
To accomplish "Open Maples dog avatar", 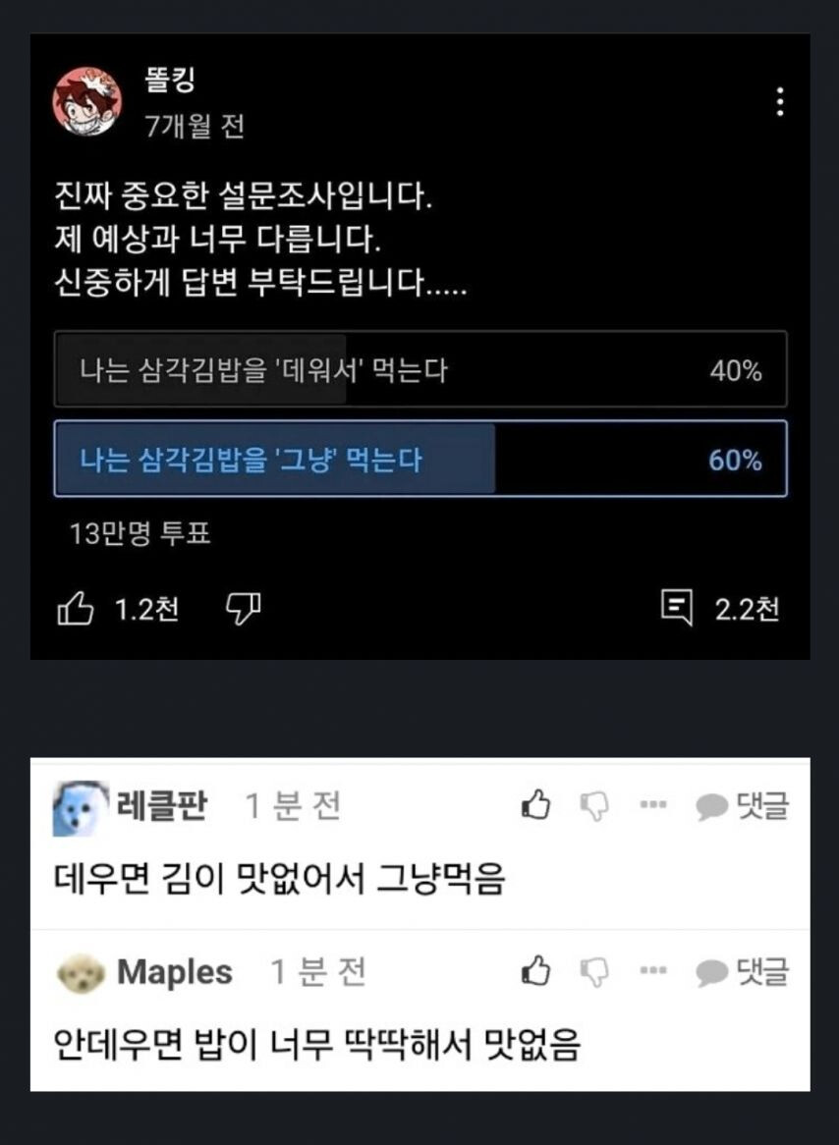I will (x=82, y=973).
